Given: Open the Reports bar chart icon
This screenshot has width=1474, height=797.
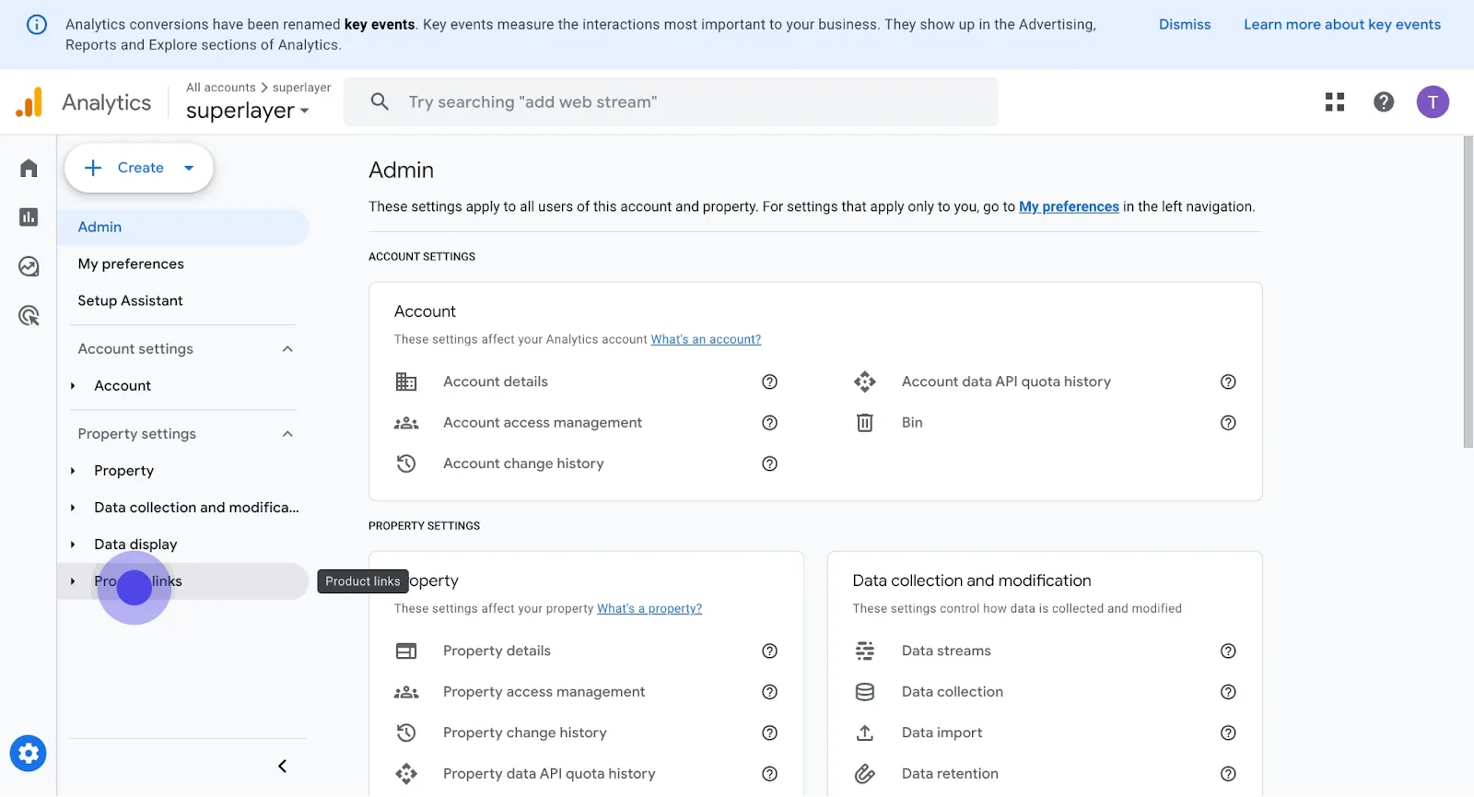Looking at the screenshot, I should [29, 217].
